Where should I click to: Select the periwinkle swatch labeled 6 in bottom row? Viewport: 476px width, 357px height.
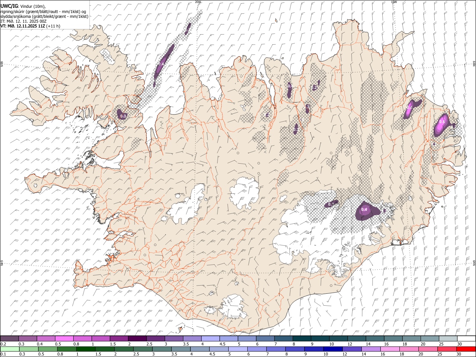[x=257, y=349]
